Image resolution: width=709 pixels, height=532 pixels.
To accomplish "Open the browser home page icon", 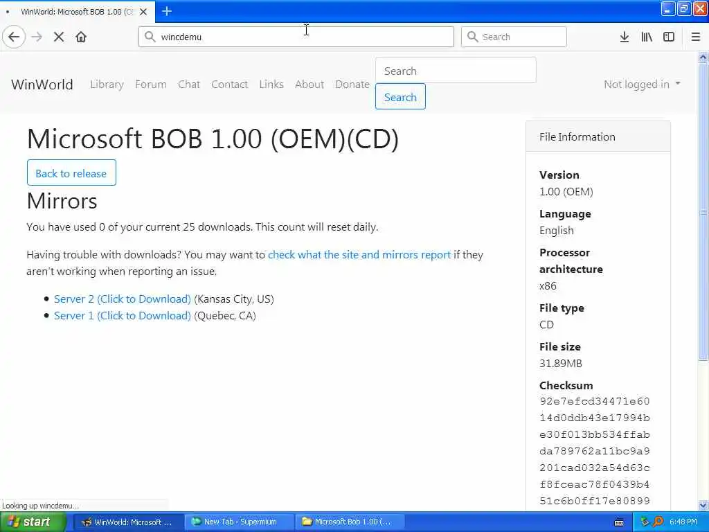I will pos(81,37).
